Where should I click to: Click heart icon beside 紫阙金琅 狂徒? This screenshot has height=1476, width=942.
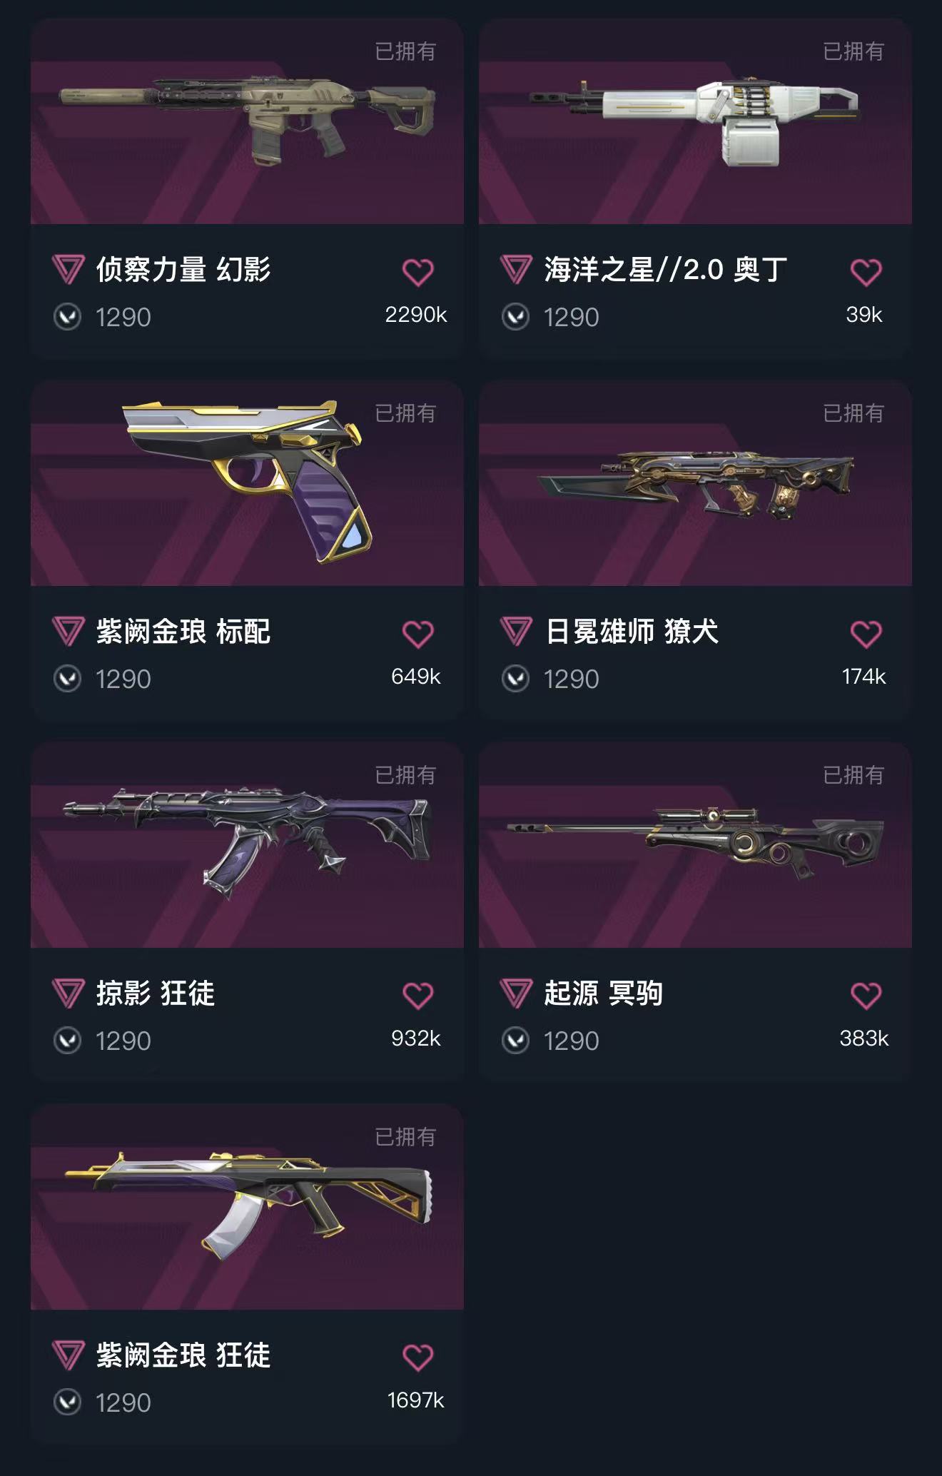coord(417,1358)
